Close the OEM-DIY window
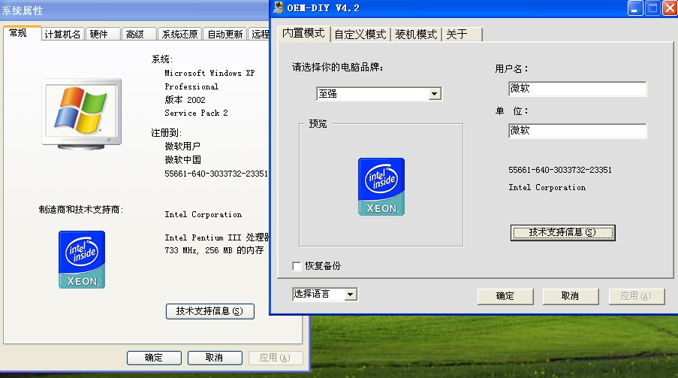 coord(670,8)
